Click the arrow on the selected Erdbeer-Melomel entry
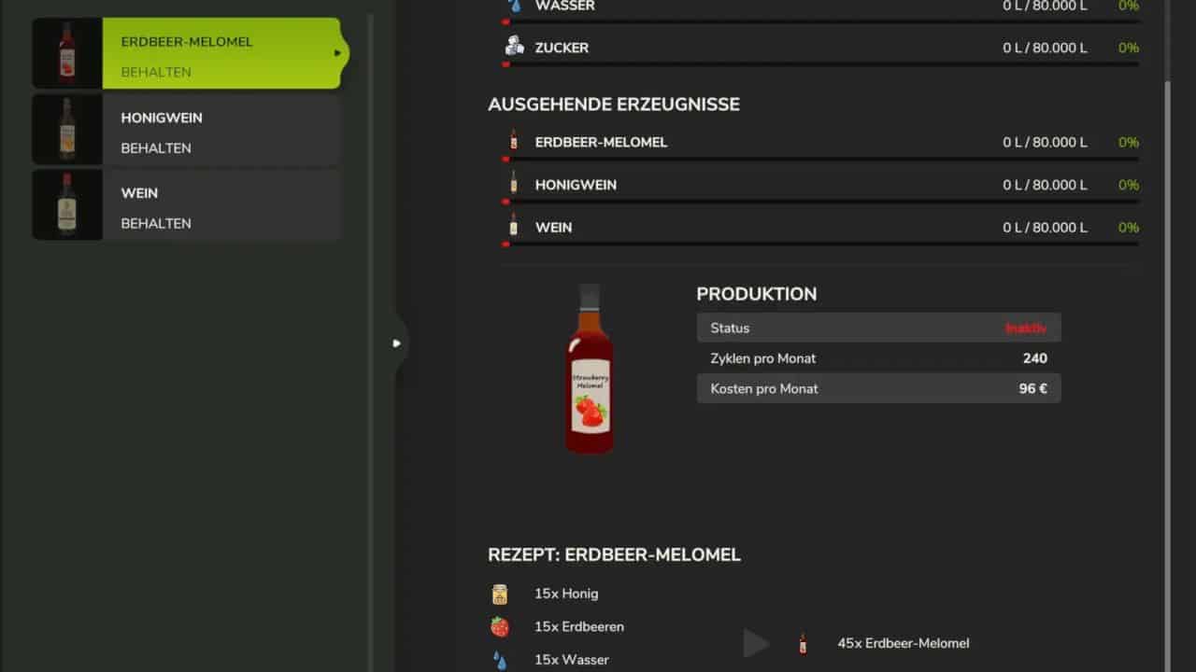The width and height of the screenshot is (1196, 672). (337, 53)
